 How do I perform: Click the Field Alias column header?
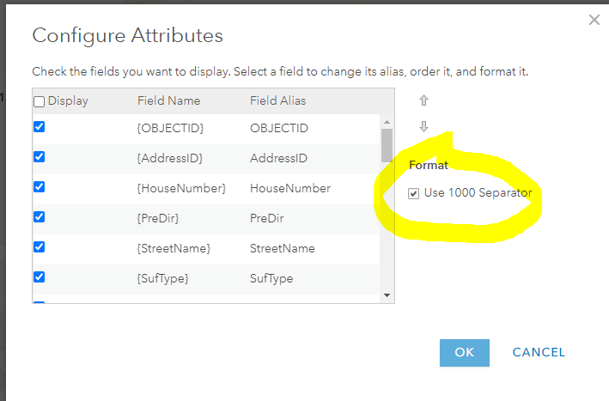click(x=277, y=101)
